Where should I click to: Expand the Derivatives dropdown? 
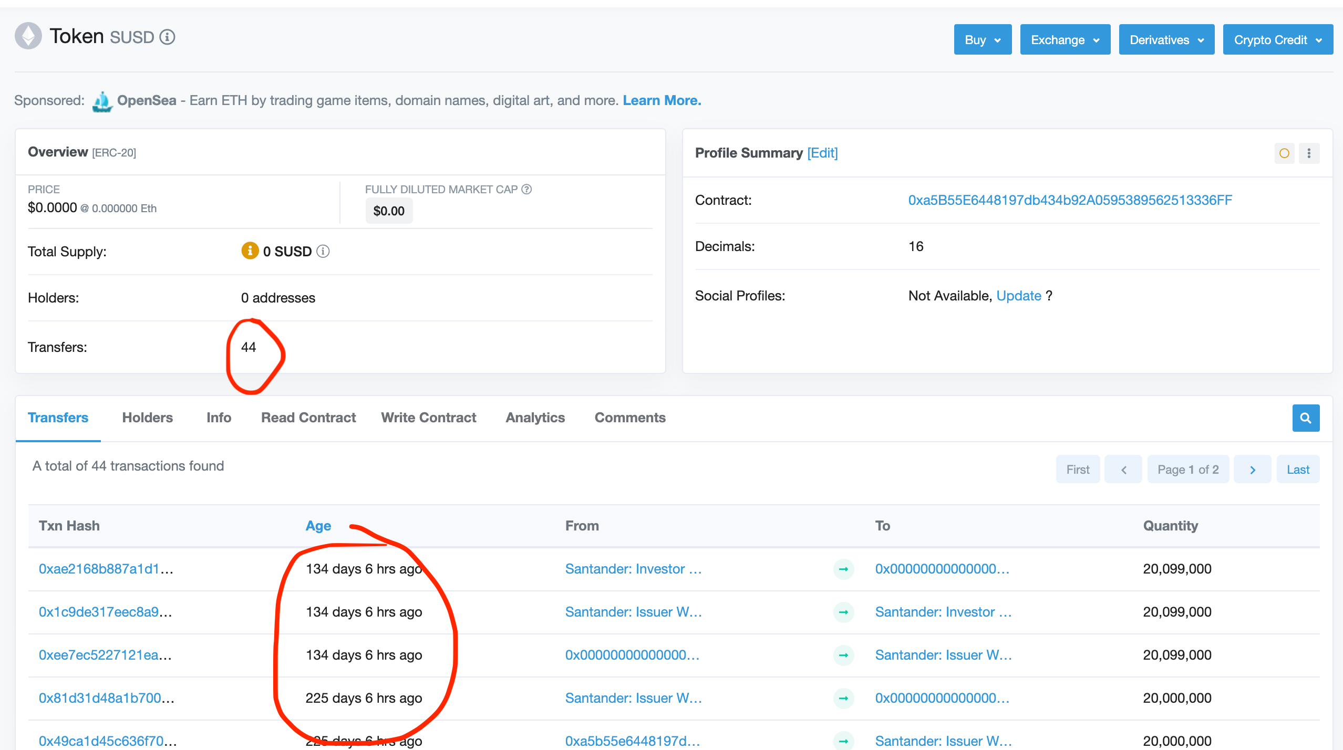1166,40
